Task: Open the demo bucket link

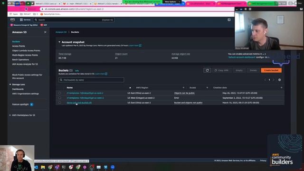Action: coord(79,103)
